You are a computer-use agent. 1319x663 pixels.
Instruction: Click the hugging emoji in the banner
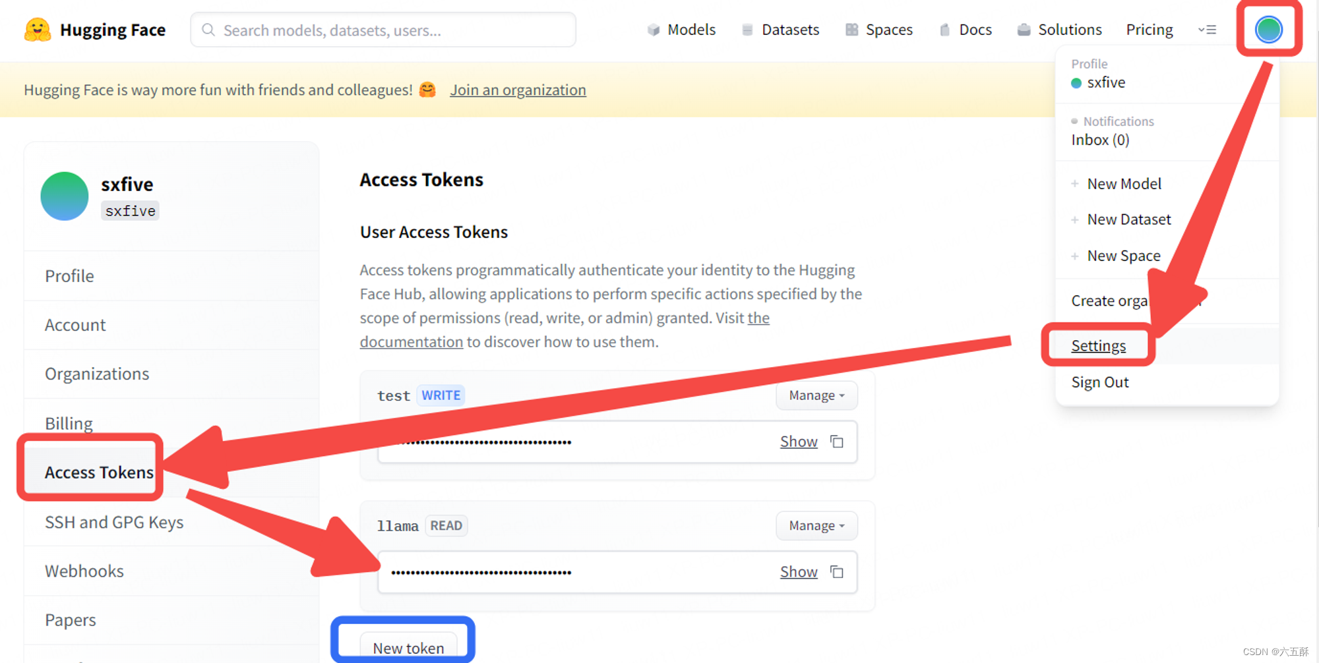tap(427, 90)
